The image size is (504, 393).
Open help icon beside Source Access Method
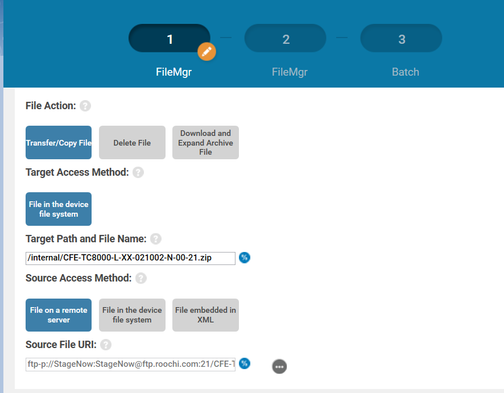[141, 278]
